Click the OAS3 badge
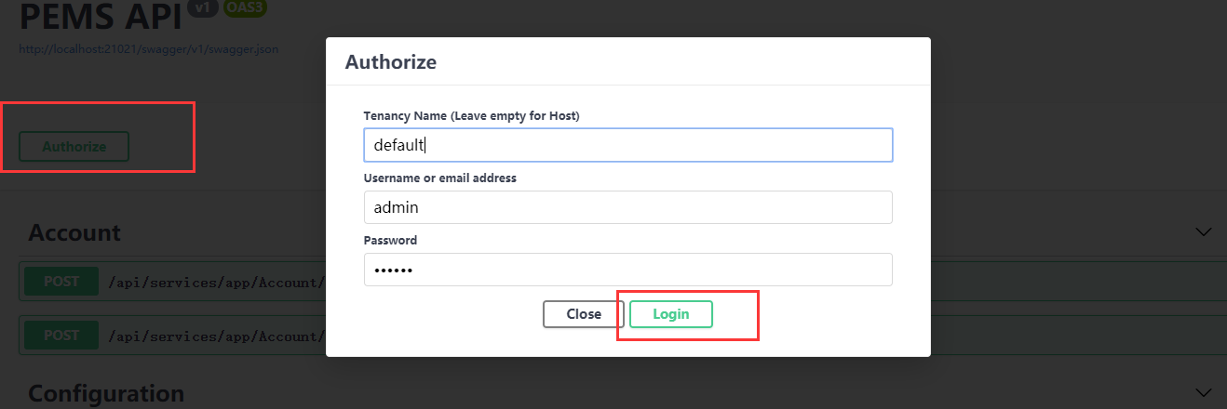This screenshot has height=409, width=1227. (245, 7)
